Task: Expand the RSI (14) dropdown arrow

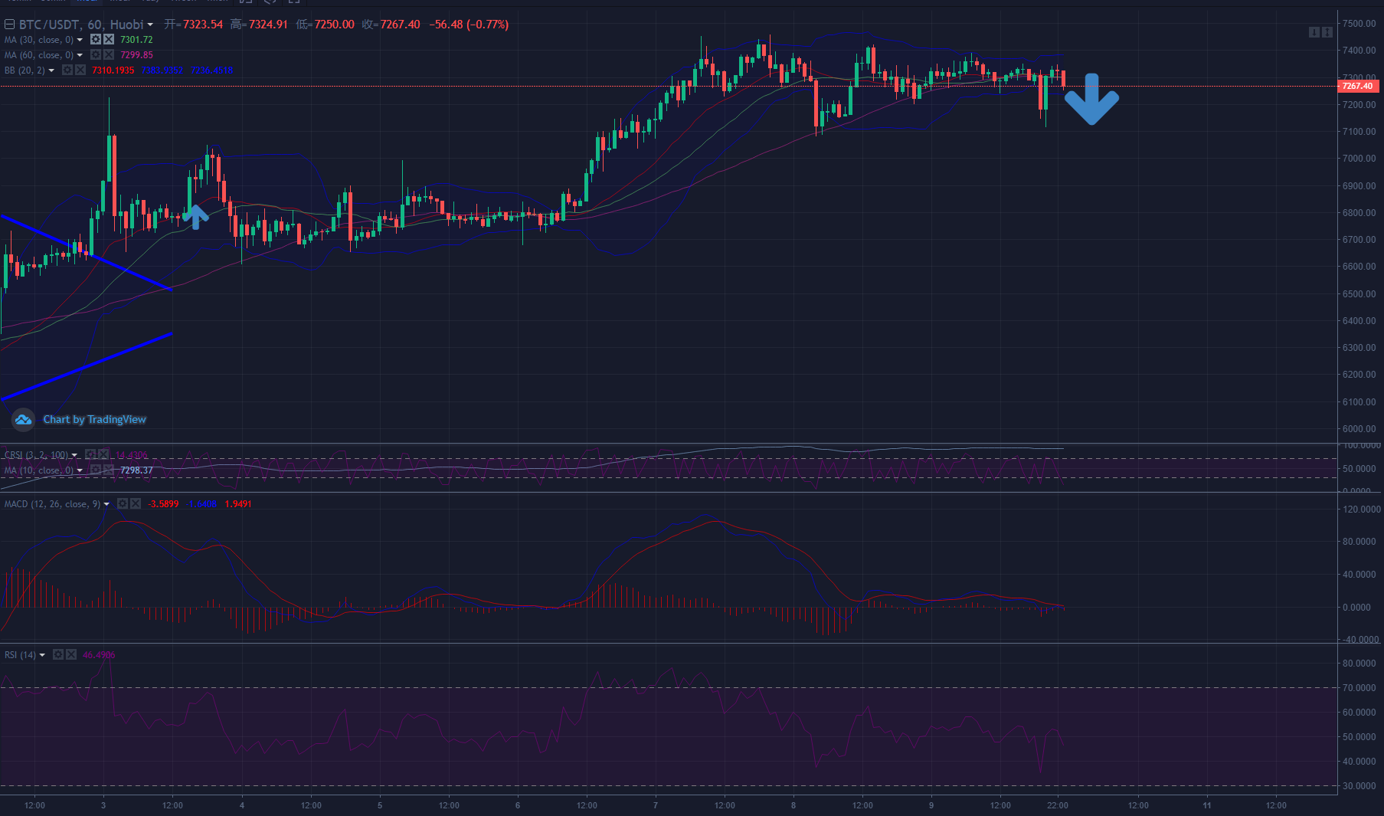Action: tap(42, 655)
